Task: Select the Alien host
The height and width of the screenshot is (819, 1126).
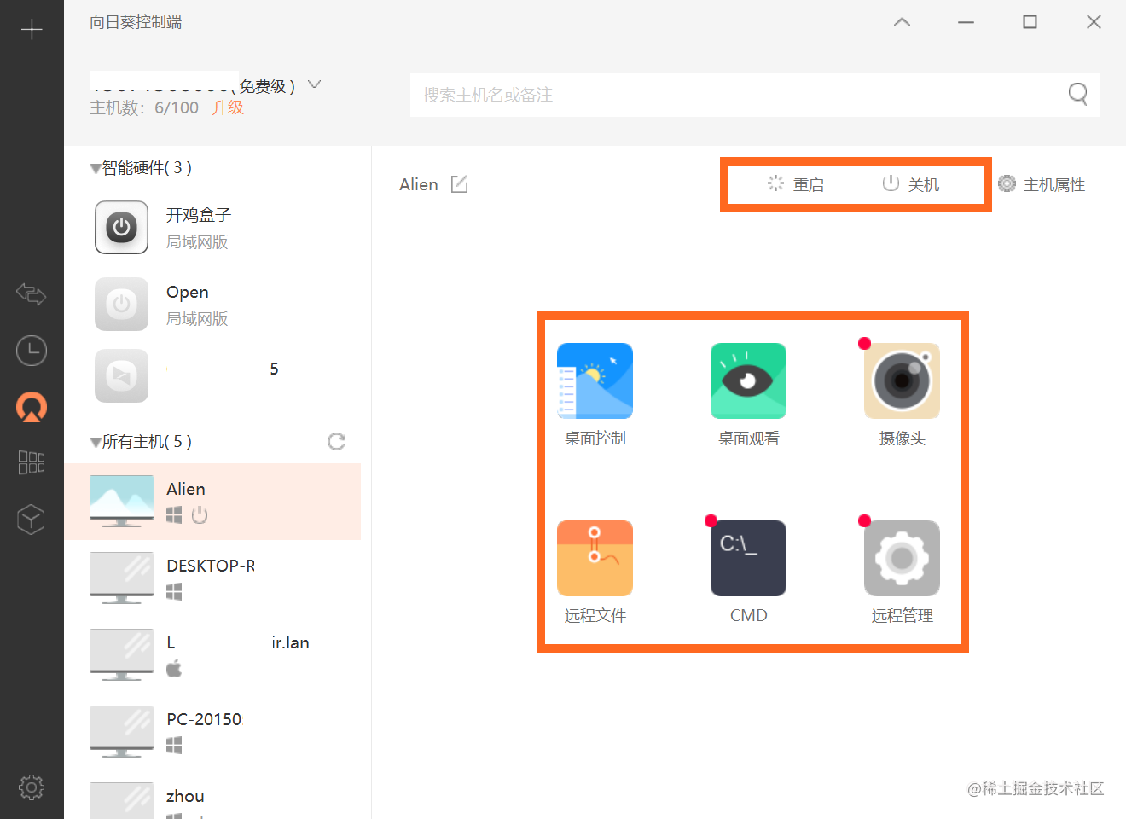Action: [x=212, y=502]
